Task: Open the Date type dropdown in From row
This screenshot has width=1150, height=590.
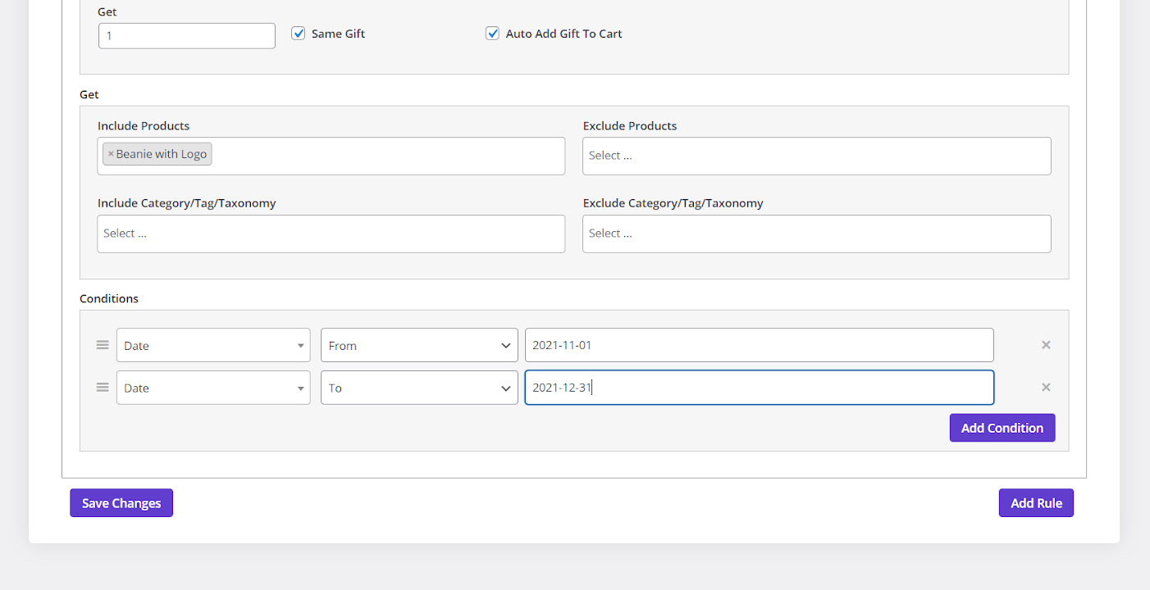Action: [x=213, y=345]
